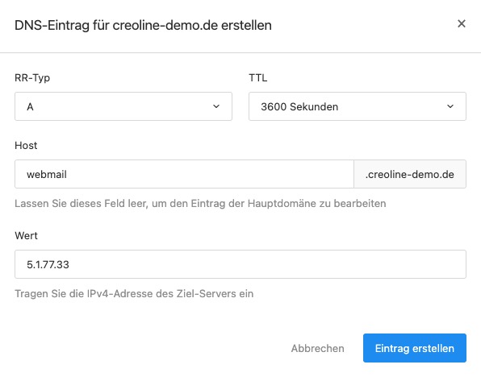Viewport: 481px width, 377px height.
Task: Click the .creoline-demo.de domain suffix box
Action: click(x=410, y=174)
